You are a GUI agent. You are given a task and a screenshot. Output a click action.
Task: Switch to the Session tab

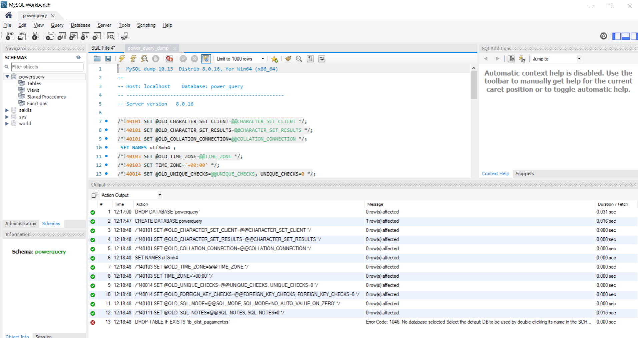point(44,336)
